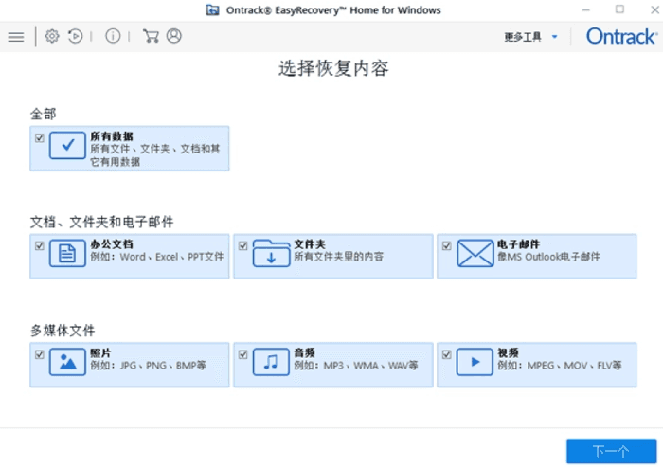Toggle the 办公文档 checkbox

click(x=40, y=246)
